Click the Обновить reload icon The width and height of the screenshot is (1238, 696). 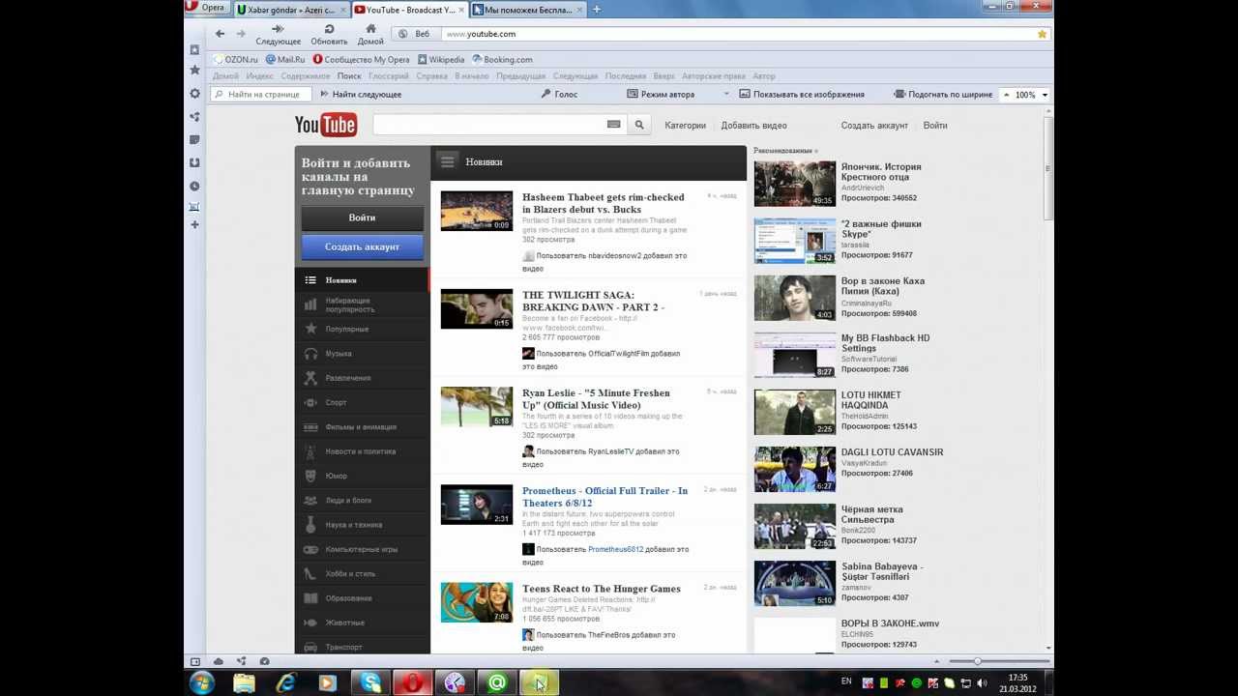click(x=329, y=29)
